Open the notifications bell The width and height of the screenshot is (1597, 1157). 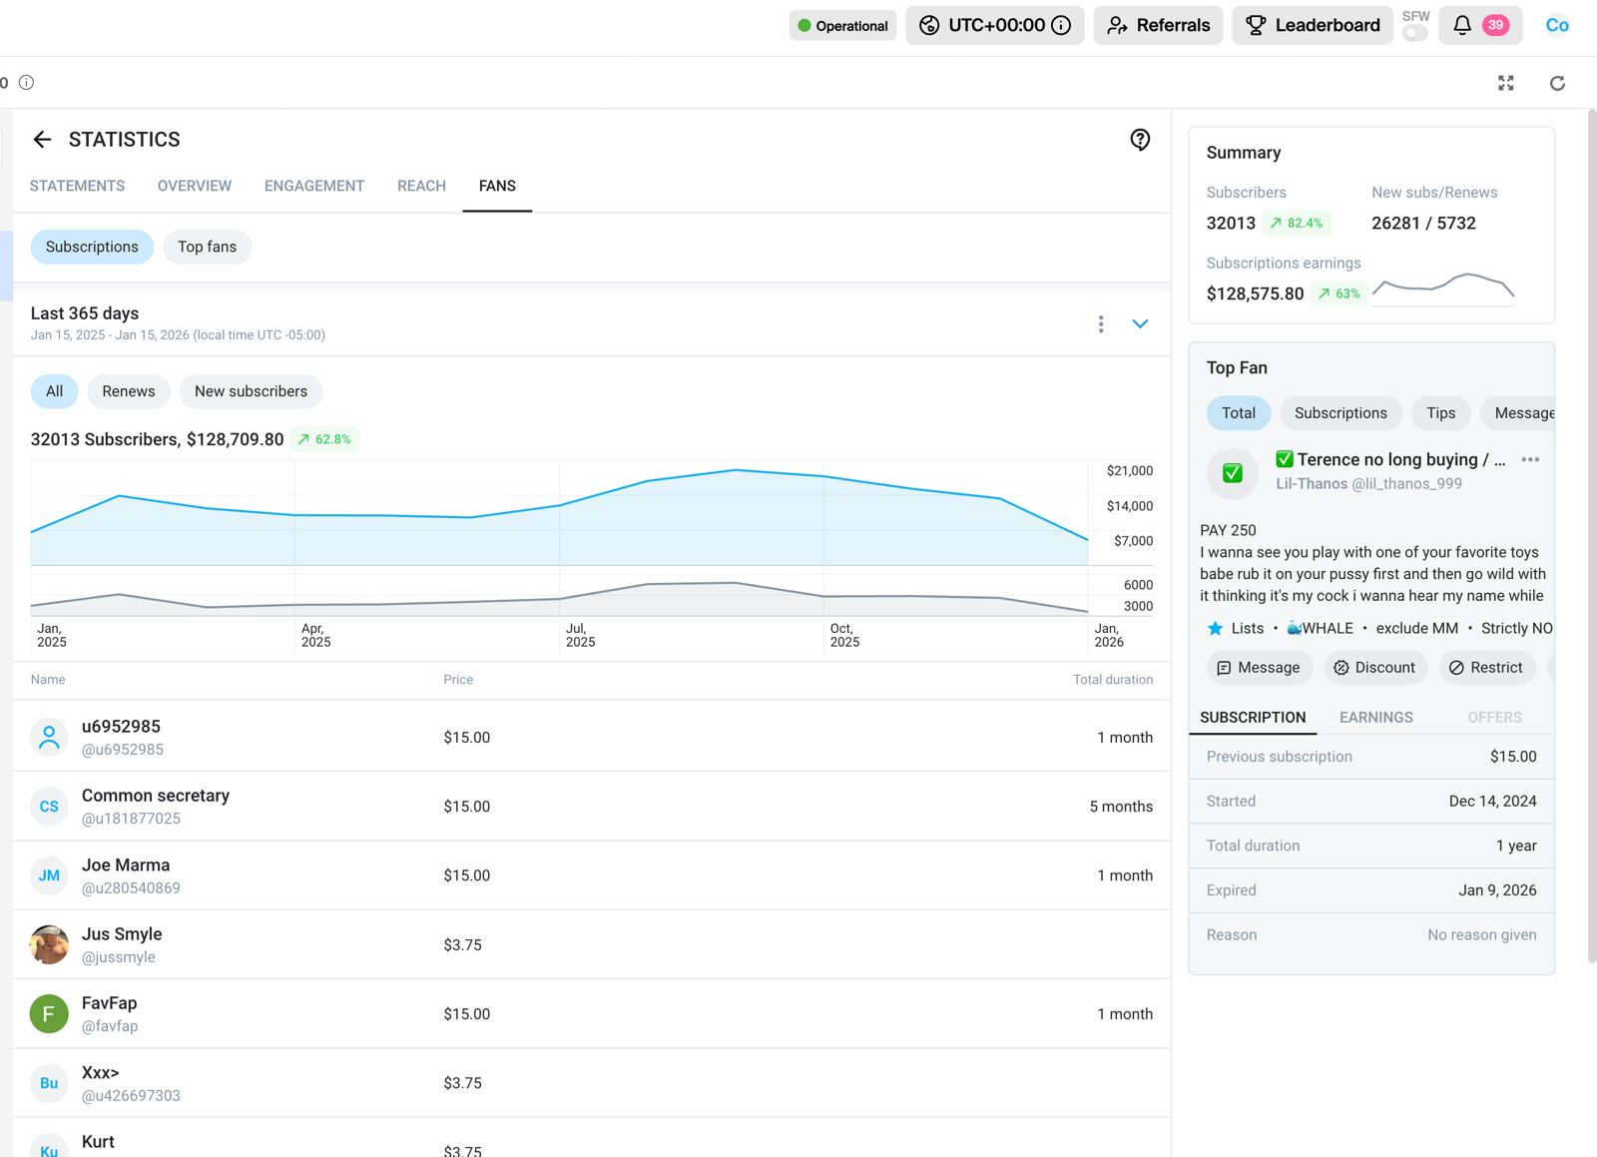(x=1460, y=25)
